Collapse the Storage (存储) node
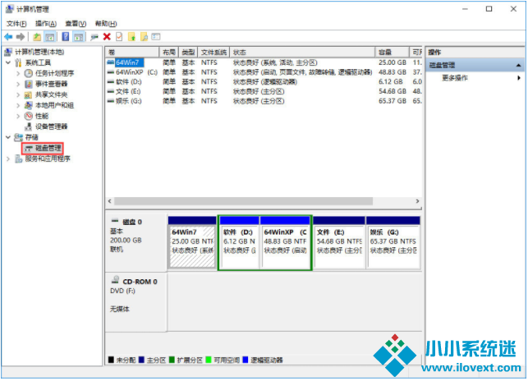This screenshot has width=528, height=381. (x=8, y=137)
